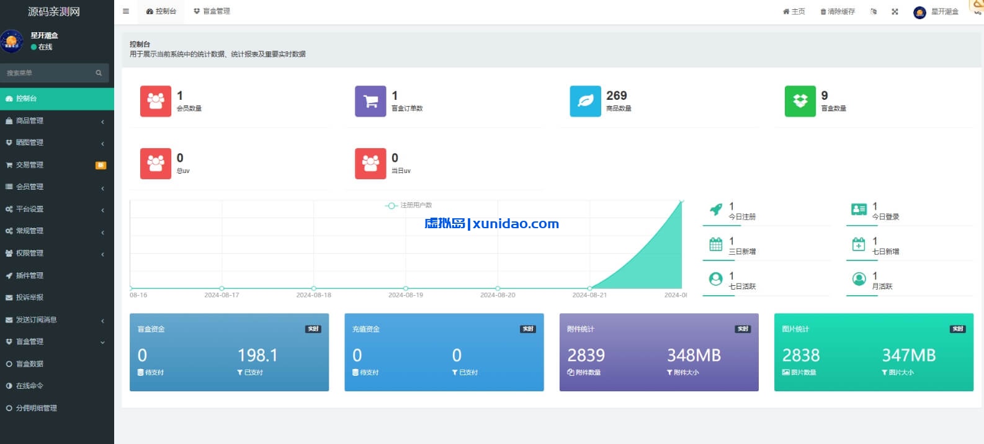Image resolution: width=984 pixels, height=444 pixels.
Task: Expand the 平台设置 sidebar menu
Action: tap(56, 209)
